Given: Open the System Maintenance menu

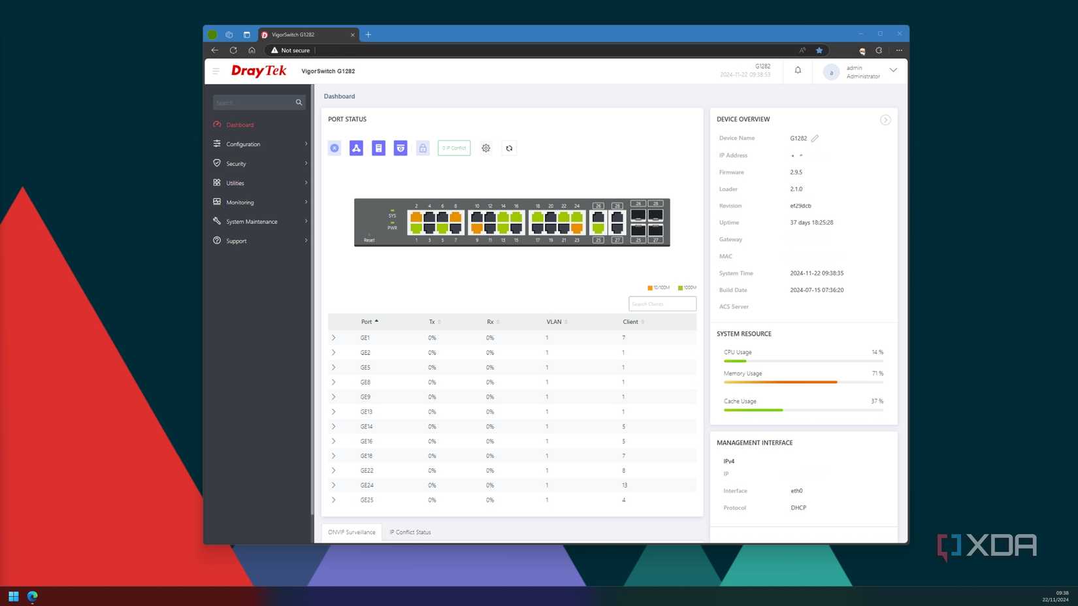Looking at the screenshot, I should [x=252, y=221].
